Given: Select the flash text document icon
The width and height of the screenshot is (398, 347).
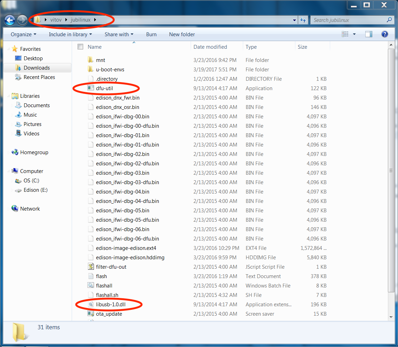Looking at the screenshot, I should pyautogui.click(x=90, y=276).
